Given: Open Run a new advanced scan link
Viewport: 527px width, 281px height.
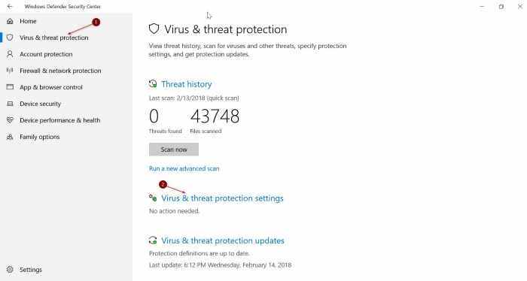Looking at the screenshot, I should [x=184, y=168].
